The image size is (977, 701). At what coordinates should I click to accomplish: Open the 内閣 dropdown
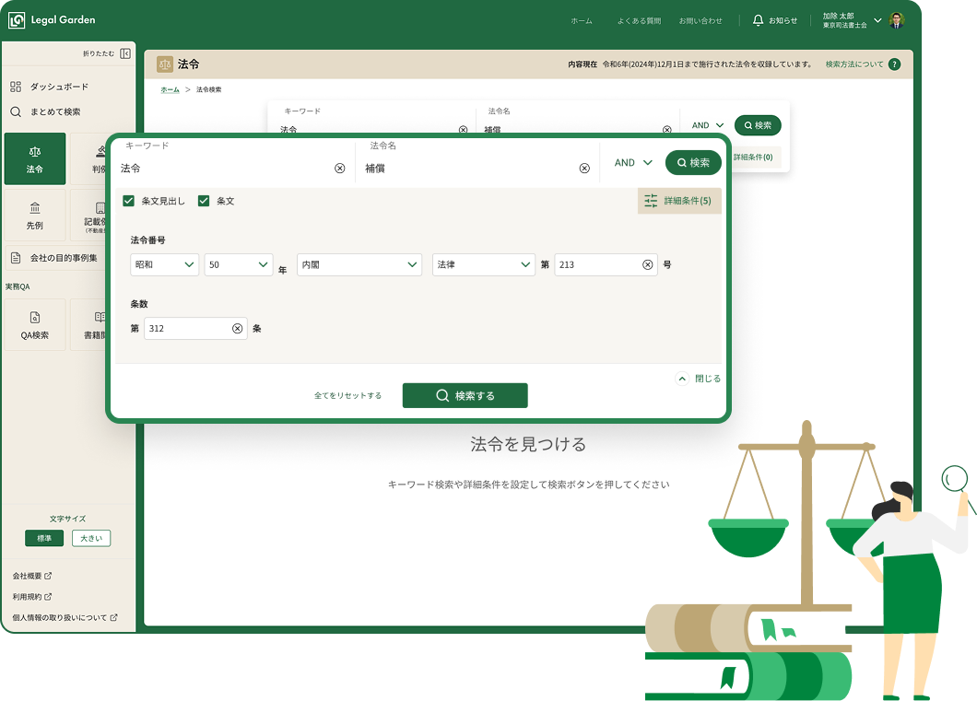click(359, 264)
